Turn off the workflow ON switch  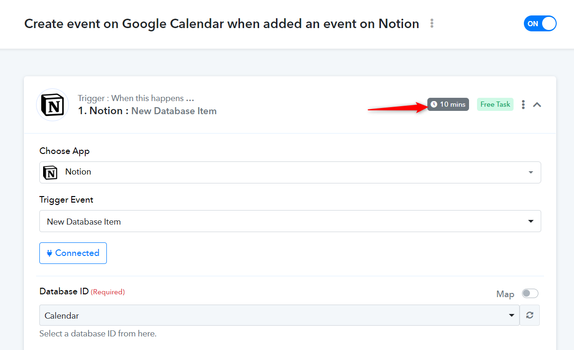(x=540, y=23)
